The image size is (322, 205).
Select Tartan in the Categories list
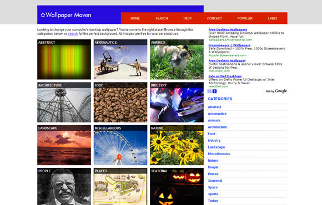click(213, 201)
